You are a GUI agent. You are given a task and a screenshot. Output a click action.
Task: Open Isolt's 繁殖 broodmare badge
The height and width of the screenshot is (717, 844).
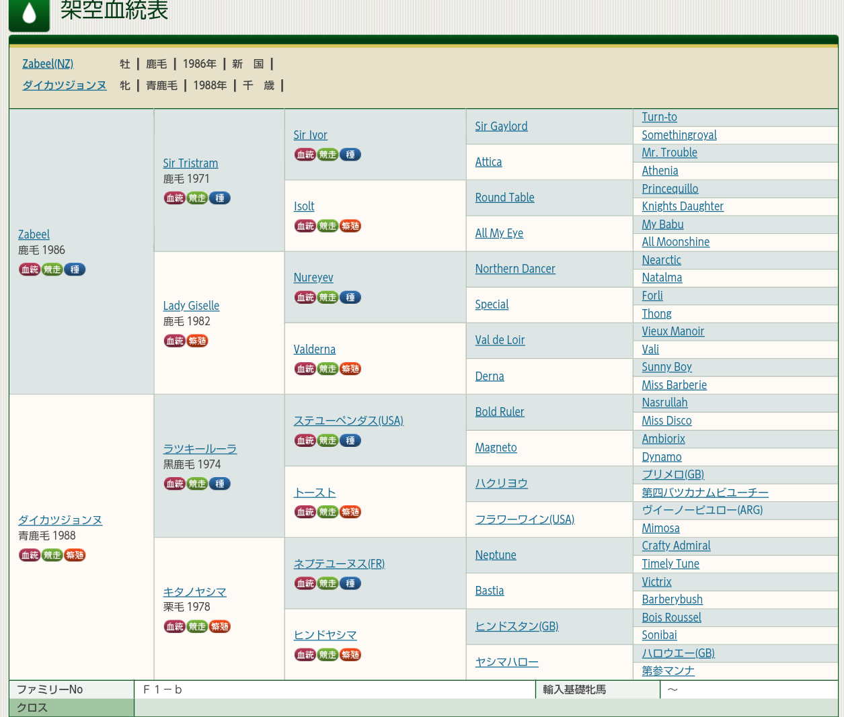tap(350, 226)
